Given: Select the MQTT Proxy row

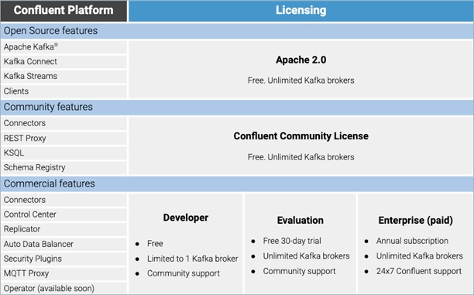Looking at the screenshot, I should tap(64, 273).
